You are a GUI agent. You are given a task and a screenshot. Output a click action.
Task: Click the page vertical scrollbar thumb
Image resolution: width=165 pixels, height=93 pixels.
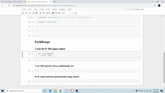pos(164,67)
